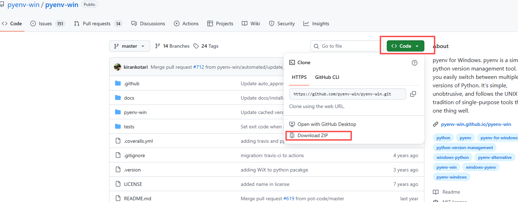The height and width of the screenshot is (202, 518).
Task: Open the LICENSE file
Action: pyautogui.click(x=133, y=184)
